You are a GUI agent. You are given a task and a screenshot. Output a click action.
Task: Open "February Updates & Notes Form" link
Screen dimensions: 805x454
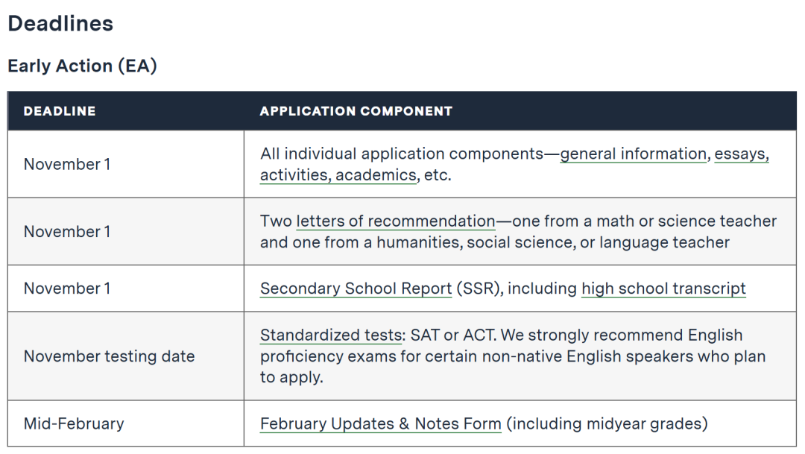[x=380, y=424]
